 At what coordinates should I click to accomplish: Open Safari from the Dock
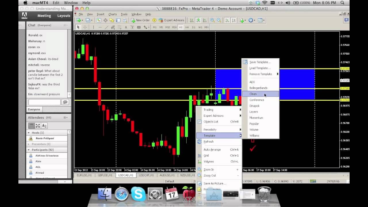click(x=122, y=194)
